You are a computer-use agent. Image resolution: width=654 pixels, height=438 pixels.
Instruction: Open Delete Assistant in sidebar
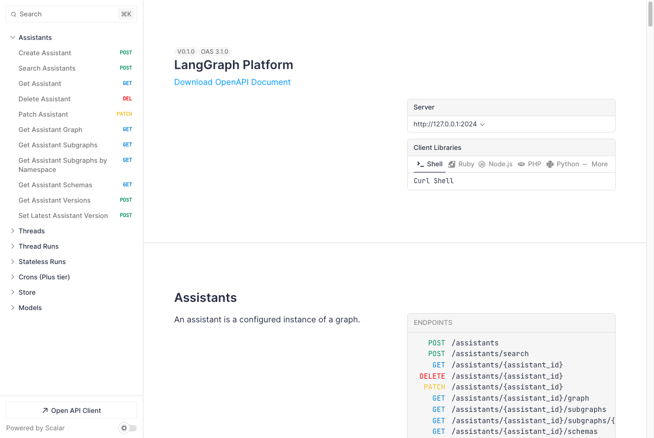click(x=71, y=99)
